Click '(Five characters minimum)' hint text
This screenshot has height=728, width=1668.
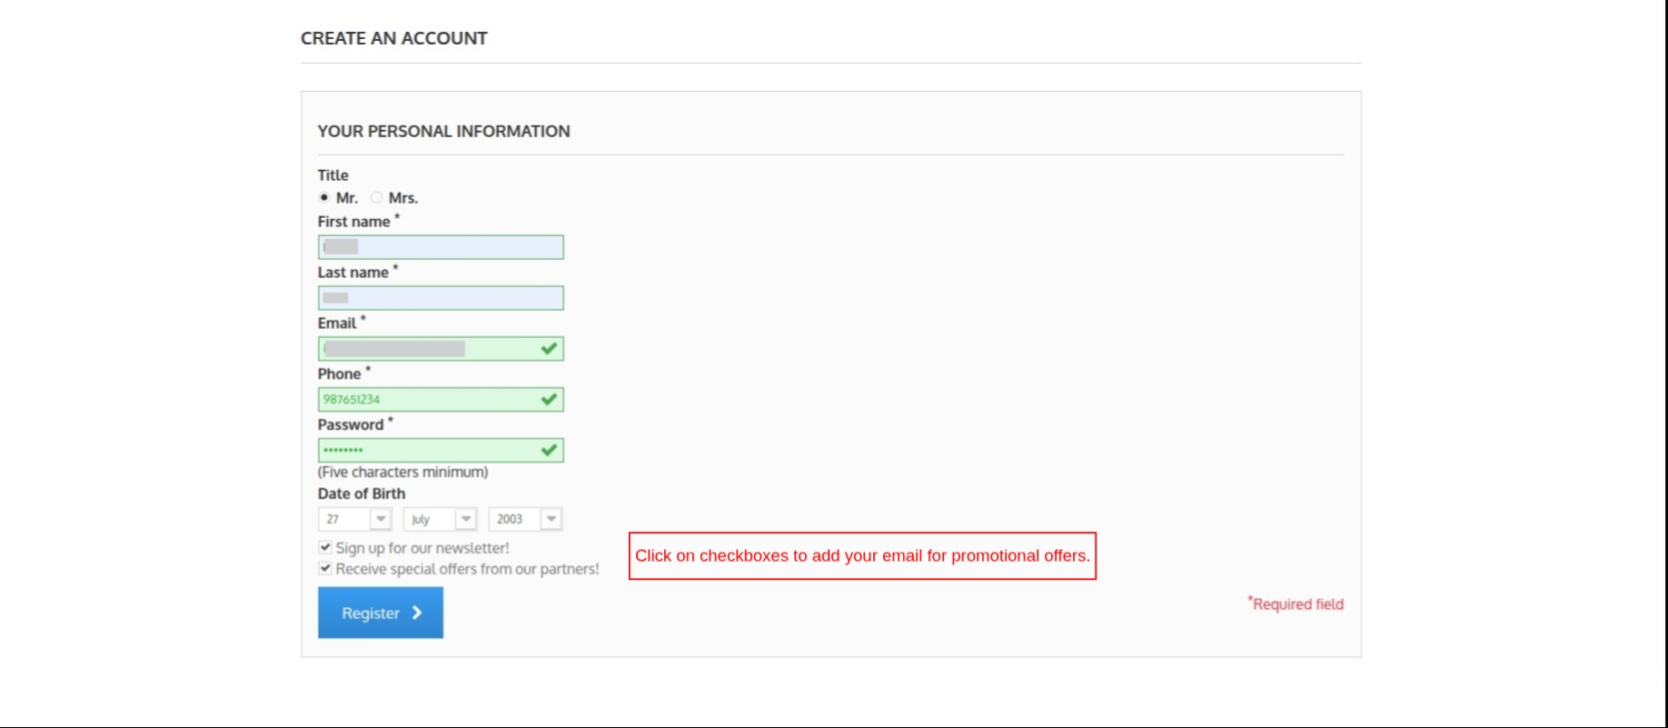403,472
